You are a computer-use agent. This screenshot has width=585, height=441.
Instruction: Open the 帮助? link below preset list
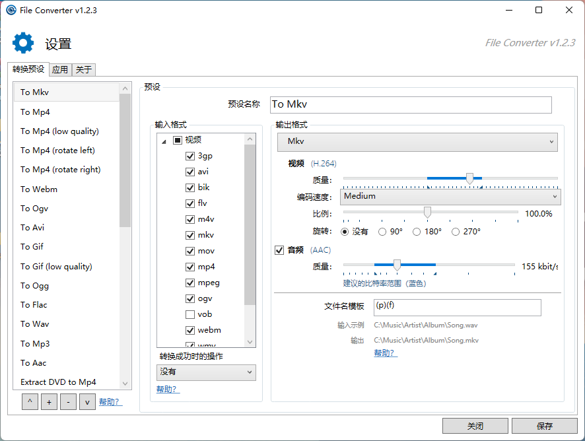[x=110, y=402]
